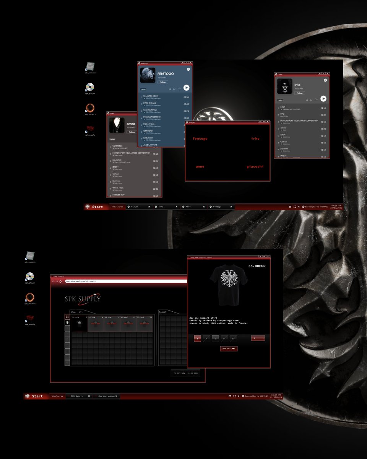Open the more options menu in the Irko player
Image resolution: width=367 pixels, height=459 pixels.
(316, 100)
